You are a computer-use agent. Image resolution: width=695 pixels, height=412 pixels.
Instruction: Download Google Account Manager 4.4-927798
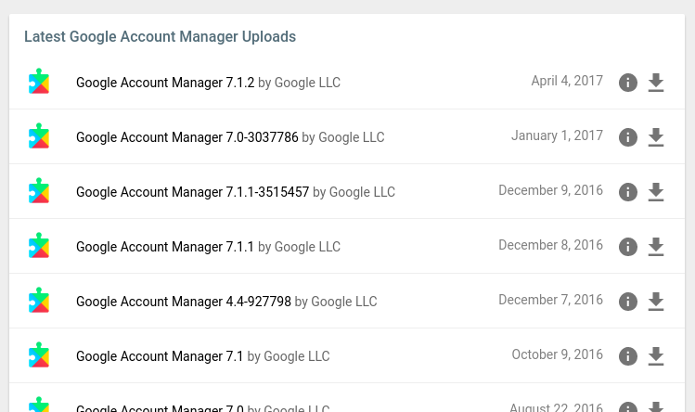pos(655,302)
